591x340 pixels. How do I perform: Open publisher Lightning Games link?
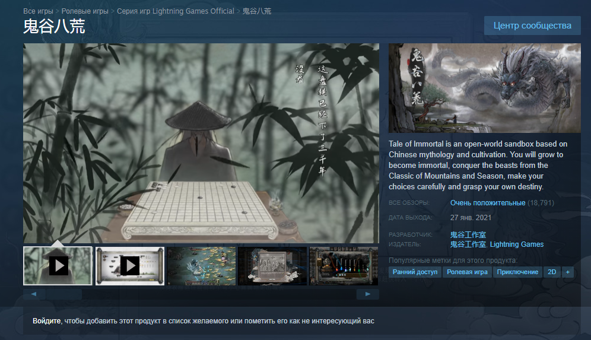click(x=517, y=244)
